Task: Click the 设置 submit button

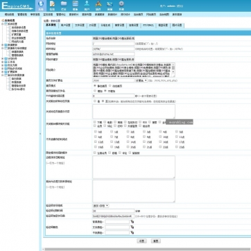Action: click(141, 241)
